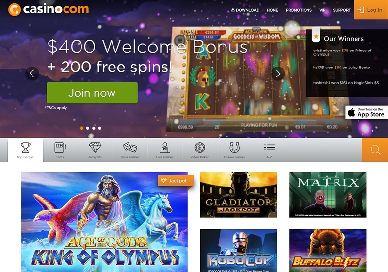This screenshot has height=272, width=388.
Task: Select the second carousel dot
Action: pyautogui.click(x=88, y=128)
